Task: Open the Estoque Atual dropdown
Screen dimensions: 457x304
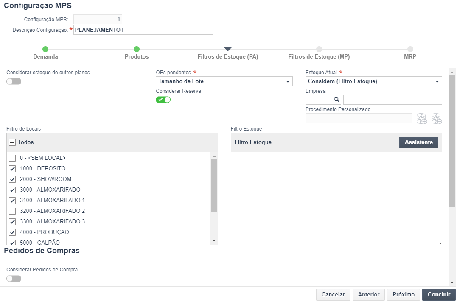Action: coord(374,81)
